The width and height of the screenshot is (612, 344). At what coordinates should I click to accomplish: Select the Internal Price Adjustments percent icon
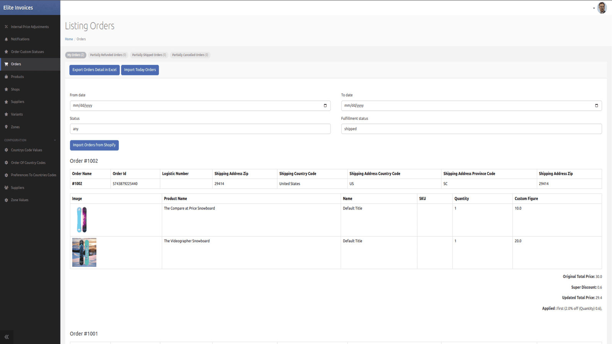6,26
